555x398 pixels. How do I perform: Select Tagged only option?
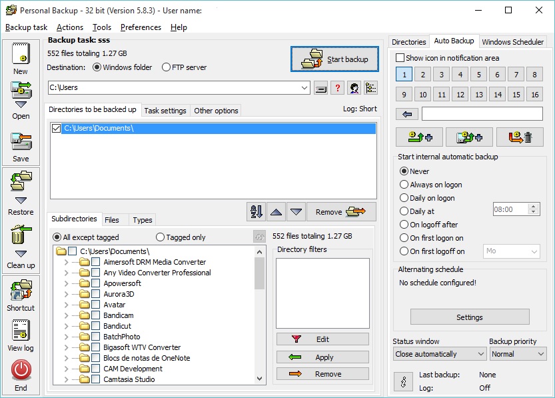pyautogui.click(x=181, y=237)
